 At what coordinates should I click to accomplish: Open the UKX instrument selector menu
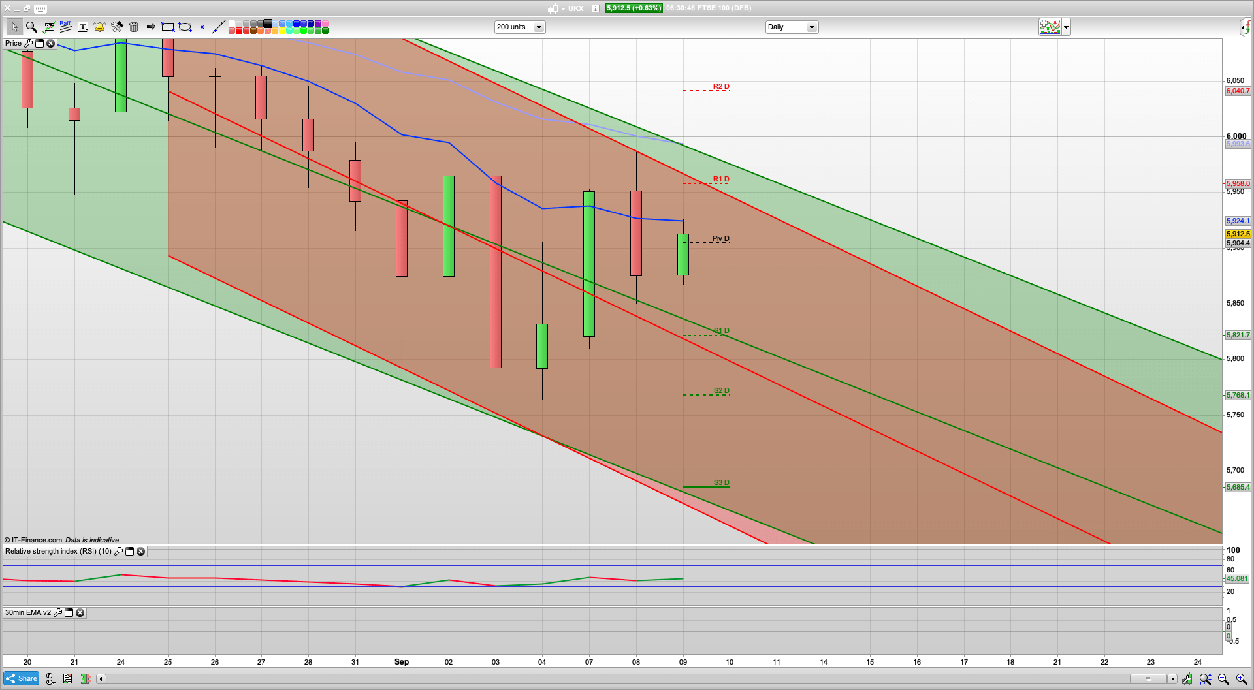[563, 8]
